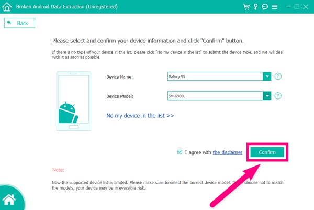Image resolution: width=314 pixels, height=210 pixels.
Task: Maximize the application window
Action: [297, 7]
